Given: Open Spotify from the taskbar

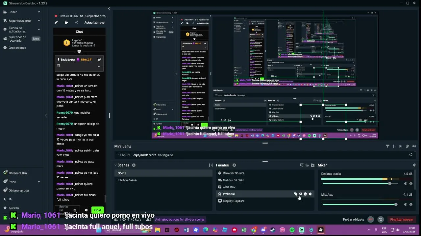Looking at the screenshot, I should point(292,230).
